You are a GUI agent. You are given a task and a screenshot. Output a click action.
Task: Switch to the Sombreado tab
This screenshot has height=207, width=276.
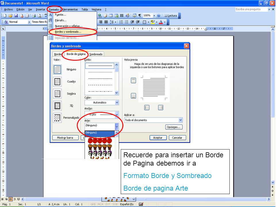click(96, 54)
